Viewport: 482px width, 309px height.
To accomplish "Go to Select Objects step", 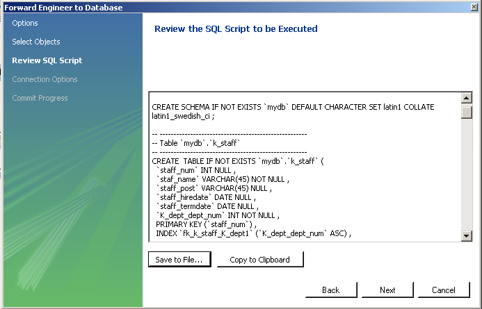I will click(x=36, y=42).
